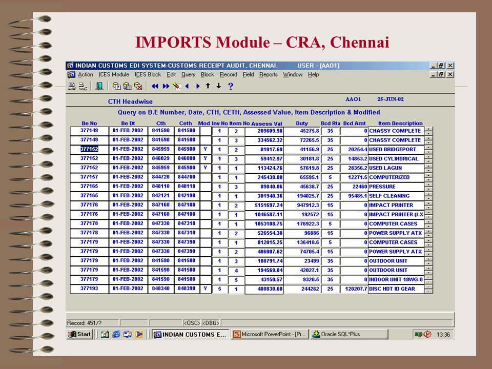This screenshot has width=492, height=369.
Task: Click the Cancel Query icon with red X
Action: click(138, 86)
